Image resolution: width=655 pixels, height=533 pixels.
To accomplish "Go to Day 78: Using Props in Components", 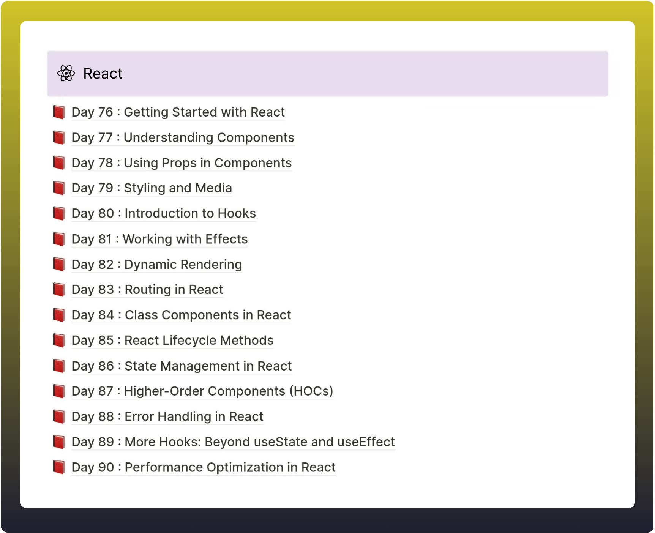I will [182, 163].
